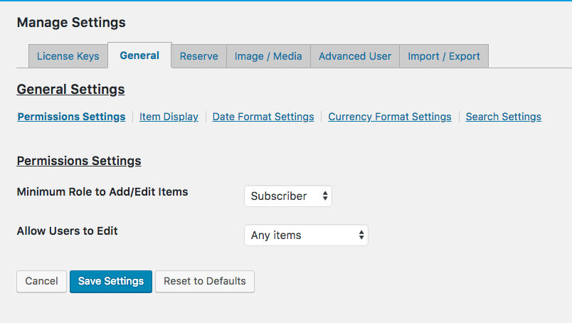This screenshot has width=572, height=323.
Task: Open the License Keys tab
Action: coord(68,56)
